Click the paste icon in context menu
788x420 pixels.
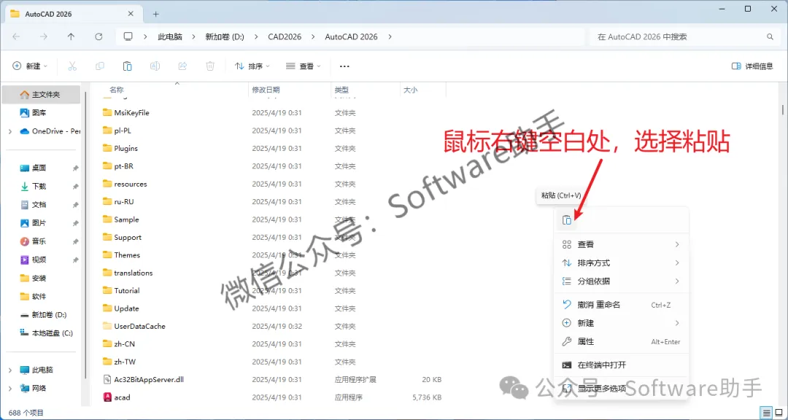pyautogui.click(x=567, y=220)
